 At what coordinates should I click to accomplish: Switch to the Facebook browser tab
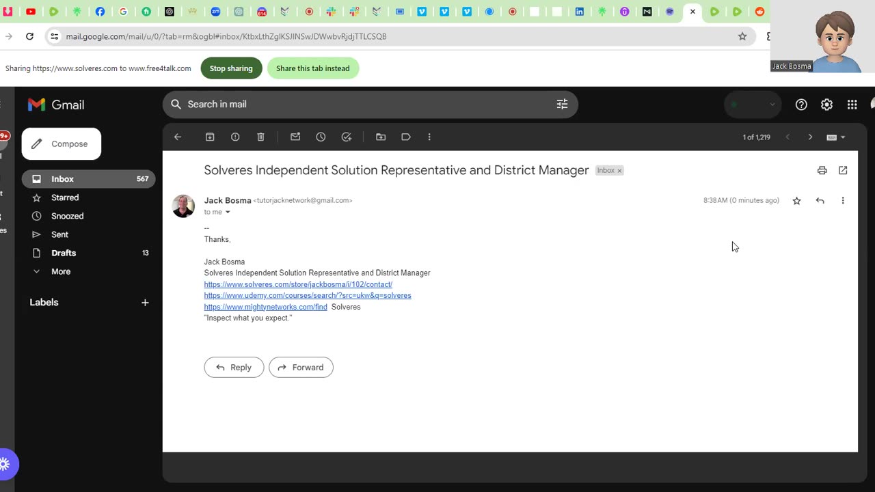click(x=100, y=12)
